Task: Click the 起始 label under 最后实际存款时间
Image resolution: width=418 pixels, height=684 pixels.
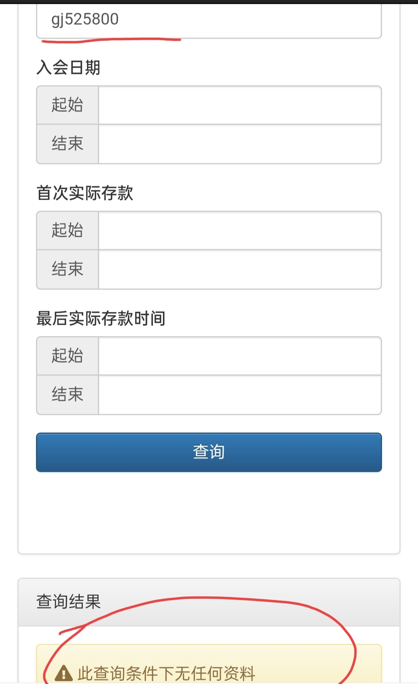Action: [68, 356]
